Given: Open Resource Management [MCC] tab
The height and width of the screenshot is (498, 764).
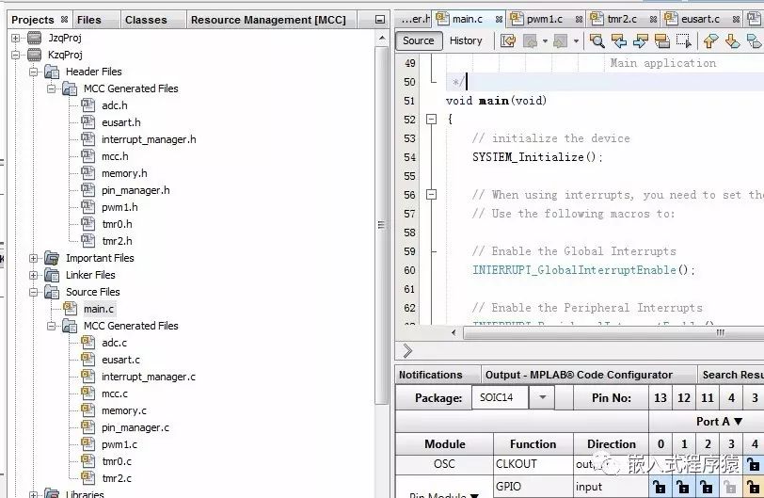Looking at the screenshot, I should (x=268, y=20).
